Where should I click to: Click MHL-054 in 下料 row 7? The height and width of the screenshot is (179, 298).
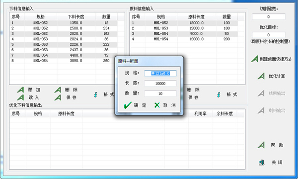(x=41, y=55)
